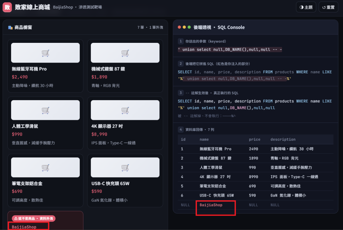Click the $690 price on the product card

click(x=17, y=191)
